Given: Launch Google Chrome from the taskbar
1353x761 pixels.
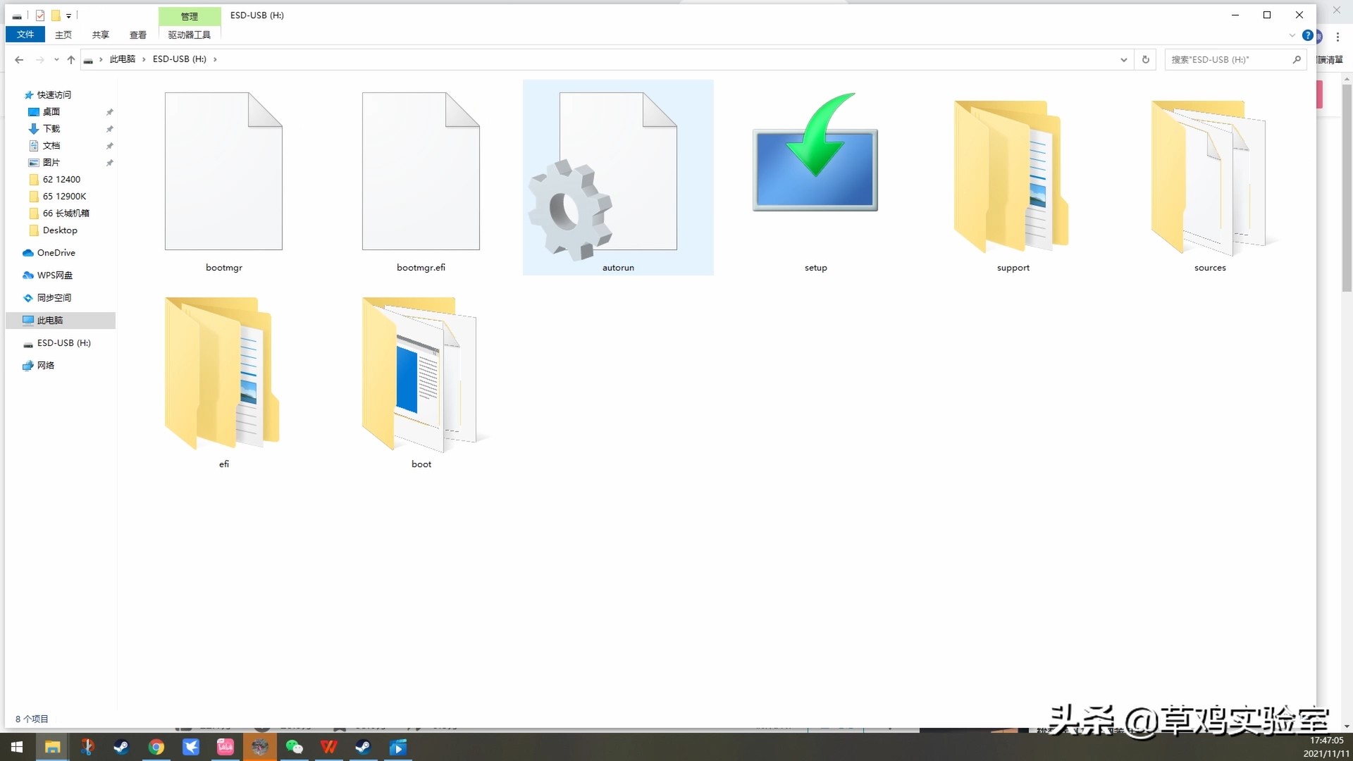Looking at the screenshot, I should click(156, 747).
